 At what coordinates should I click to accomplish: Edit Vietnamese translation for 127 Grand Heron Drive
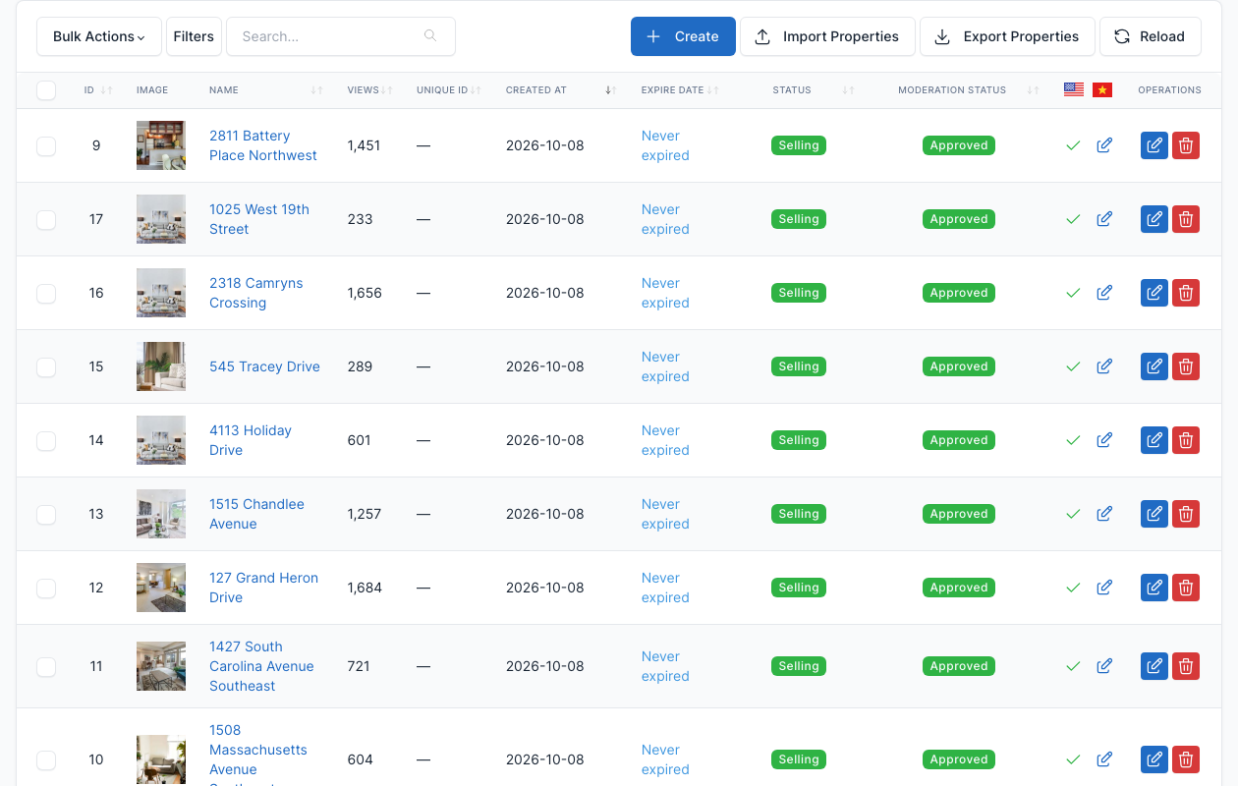tap(1104, 588)
